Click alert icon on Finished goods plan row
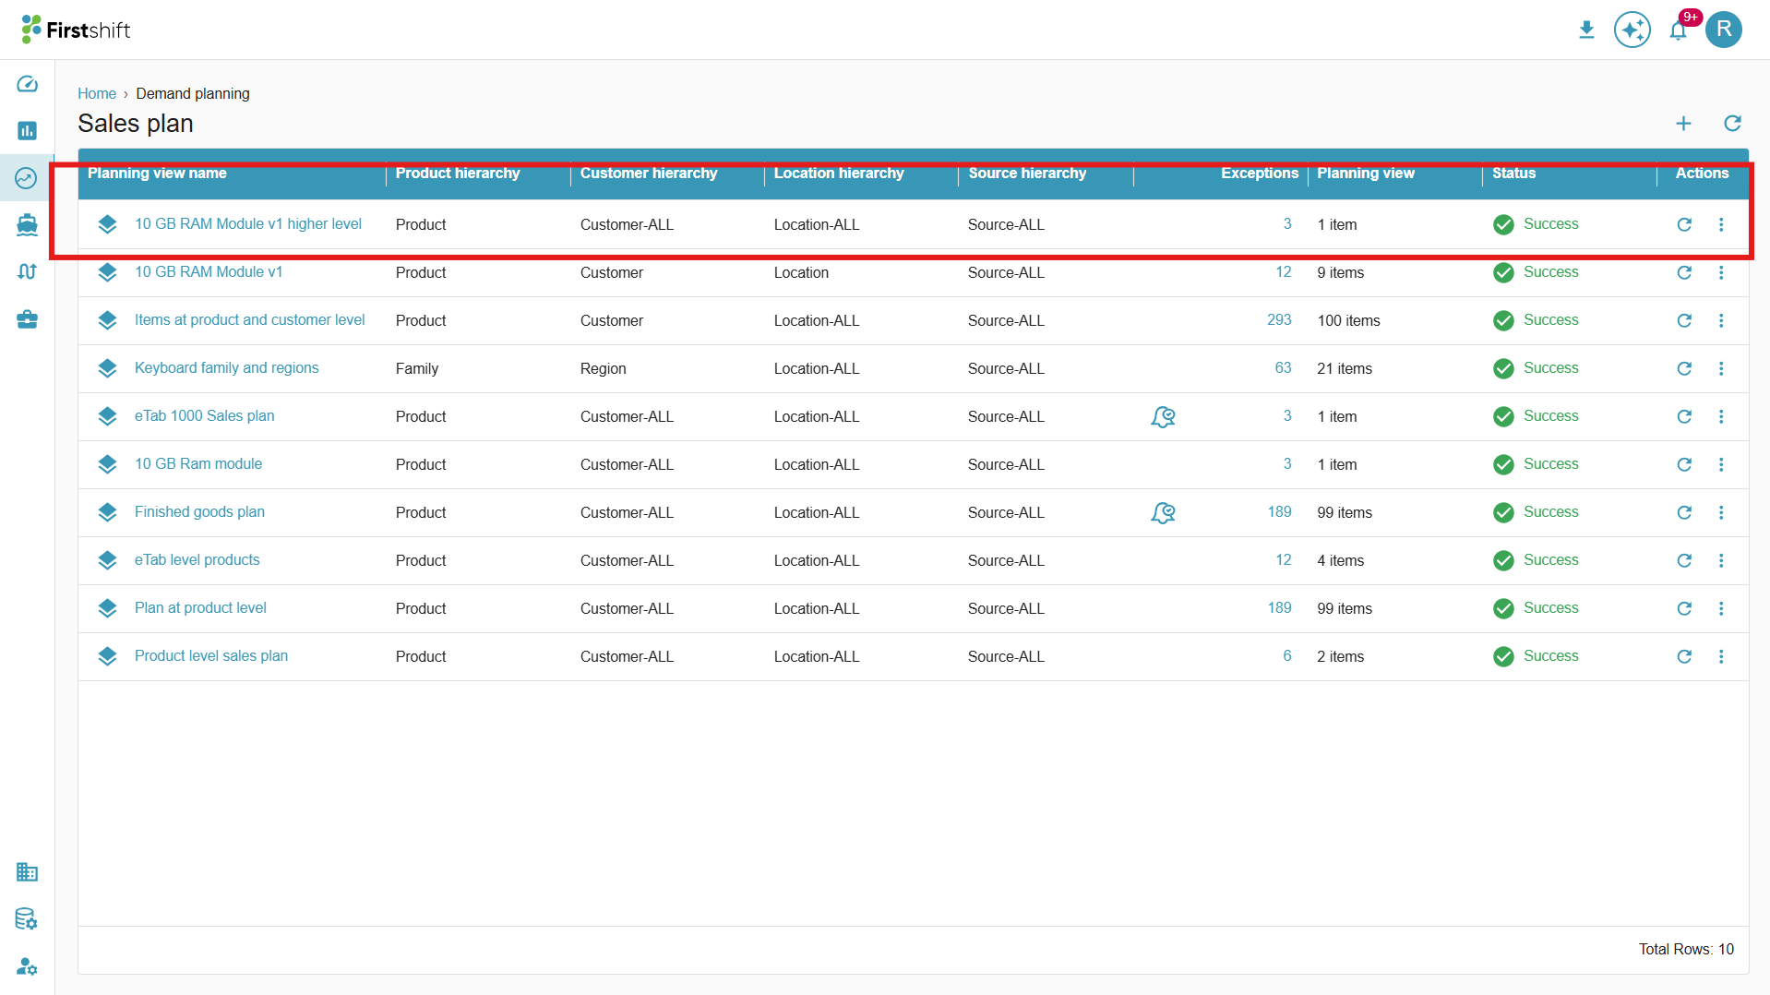This screenshot has height=995, width=1770. click(x=1163, y=513)
